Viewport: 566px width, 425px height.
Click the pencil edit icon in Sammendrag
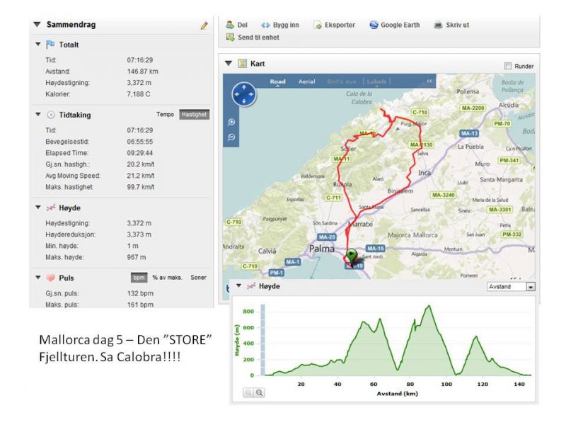[x=204, y=25]
